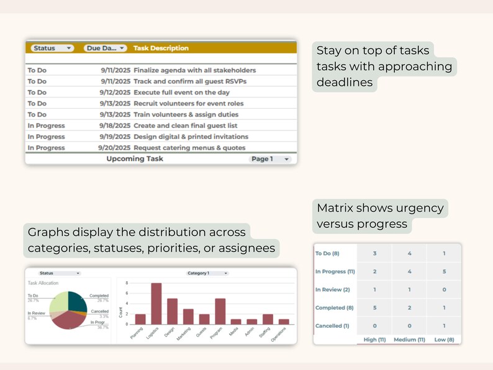
Task: Click the 9/18/2025 due date cell
Action: [x=115, y=125]
